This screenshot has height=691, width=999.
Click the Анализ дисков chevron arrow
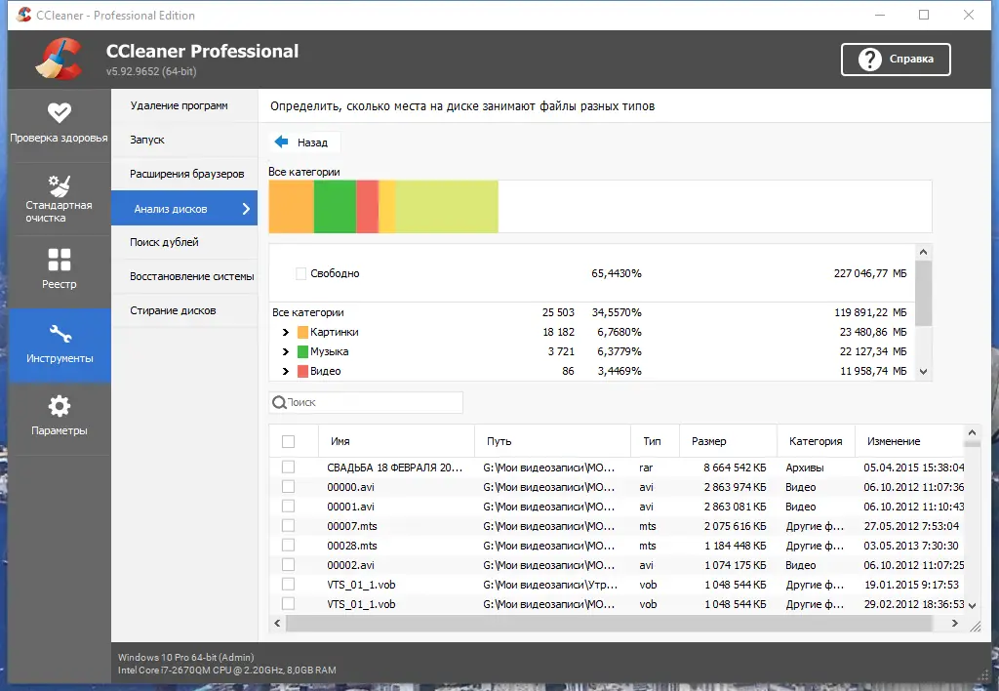[246, 209]
